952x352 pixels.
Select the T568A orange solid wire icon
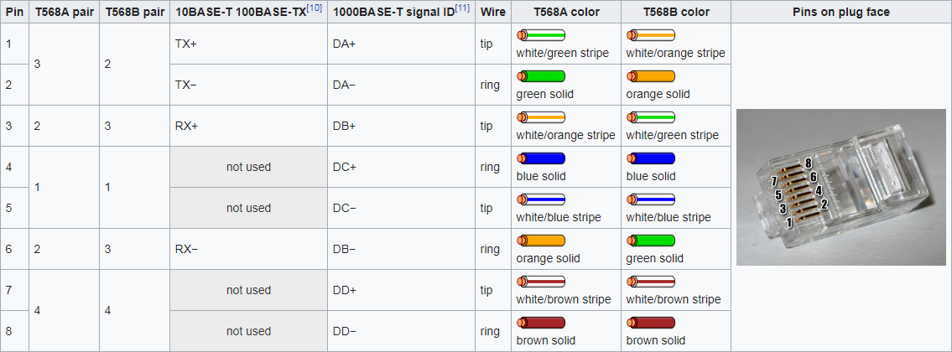541,241
